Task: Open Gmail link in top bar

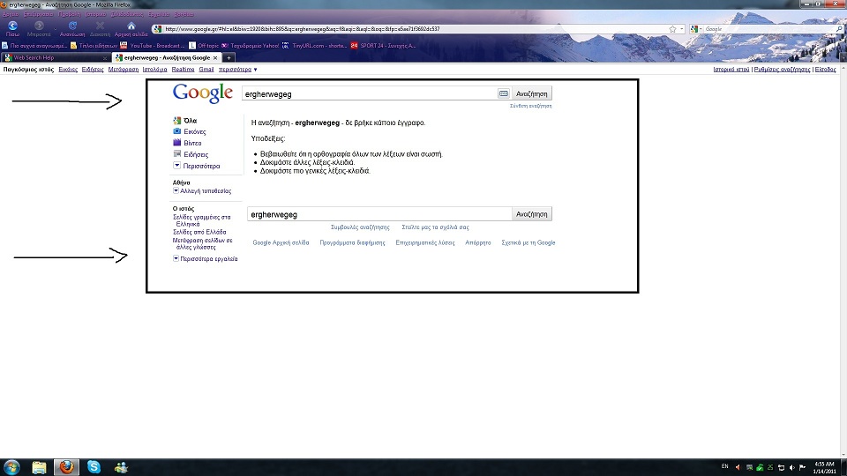Action: point(206,70)
